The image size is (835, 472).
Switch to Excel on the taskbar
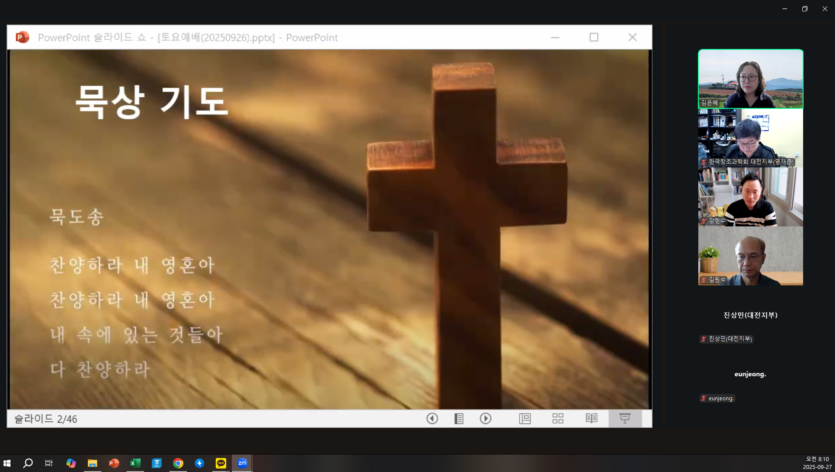(x=135, y=463)
